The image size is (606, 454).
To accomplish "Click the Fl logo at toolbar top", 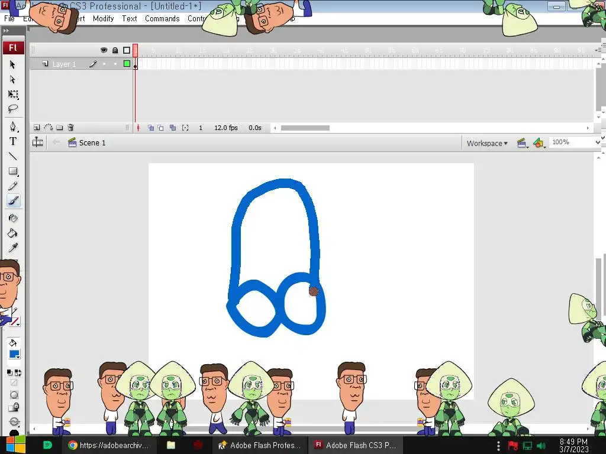I will pos(13,47).
